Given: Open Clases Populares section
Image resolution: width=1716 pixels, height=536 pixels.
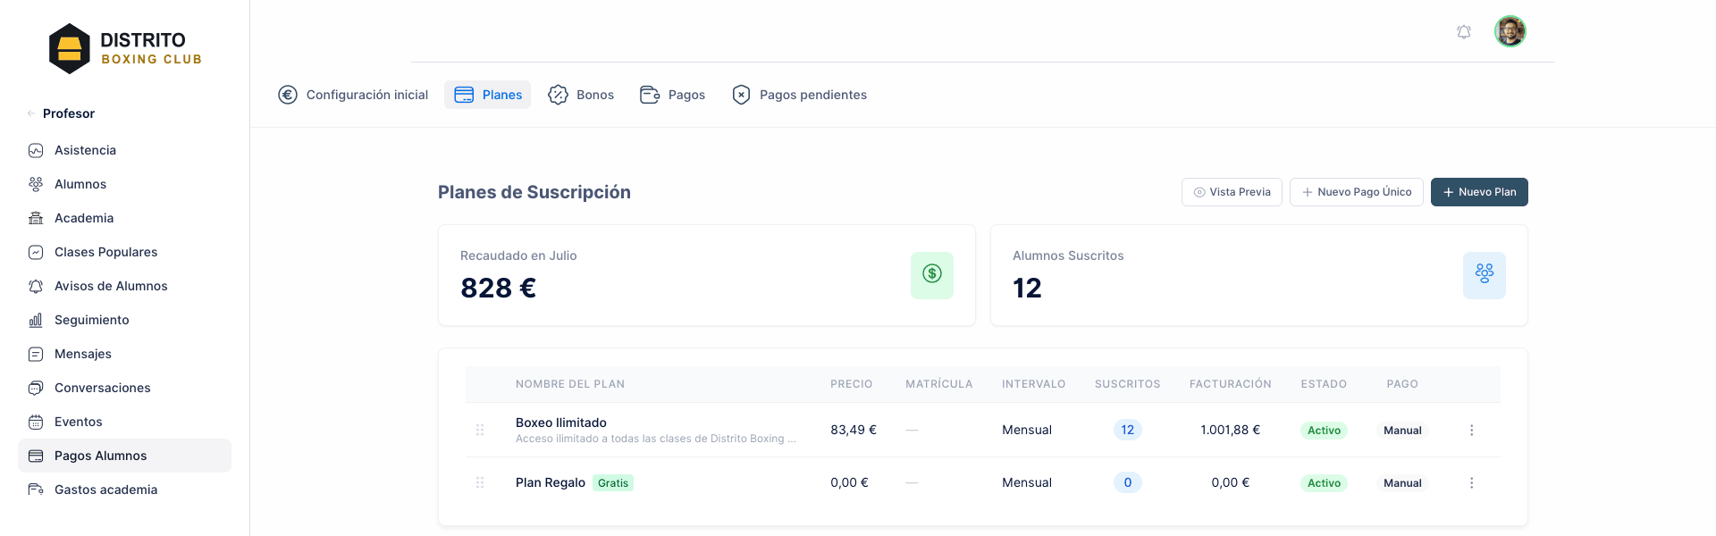Looking at the screenshot, I should click(x=124, y=252).
